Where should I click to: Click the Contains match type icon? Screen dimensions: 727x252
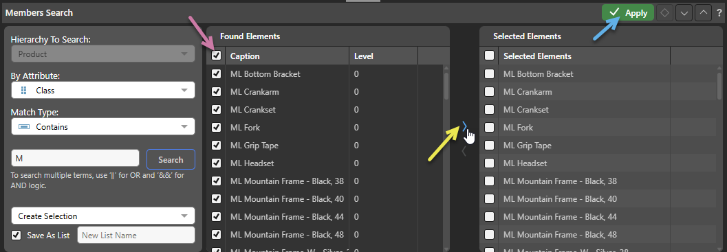25,126
